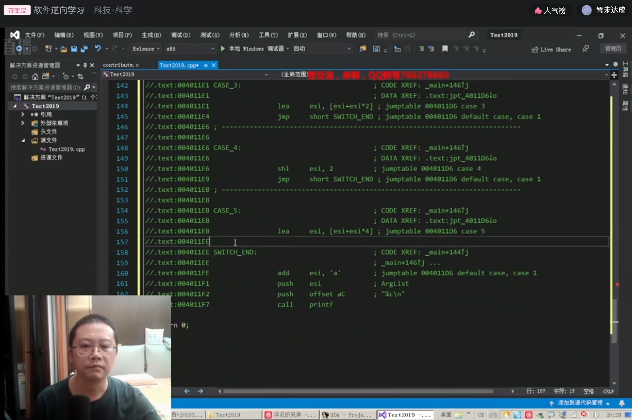
Task: Click the send feedback person icon
Action: [585, 49]
